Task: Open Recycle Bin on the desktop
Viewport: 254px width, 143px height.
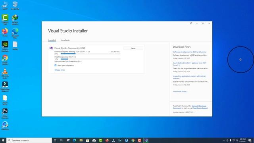Action: tap(15, 5)
